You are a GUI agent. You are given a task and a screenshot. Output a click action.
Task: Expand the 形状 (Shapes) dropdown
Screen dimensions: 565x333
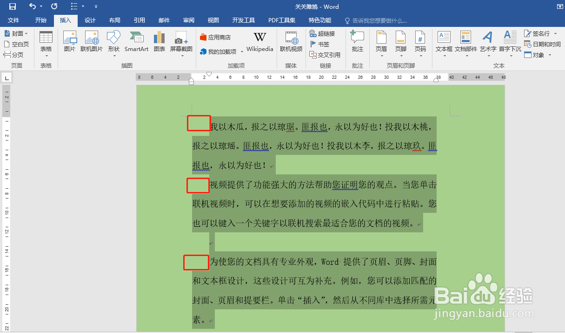113,44
